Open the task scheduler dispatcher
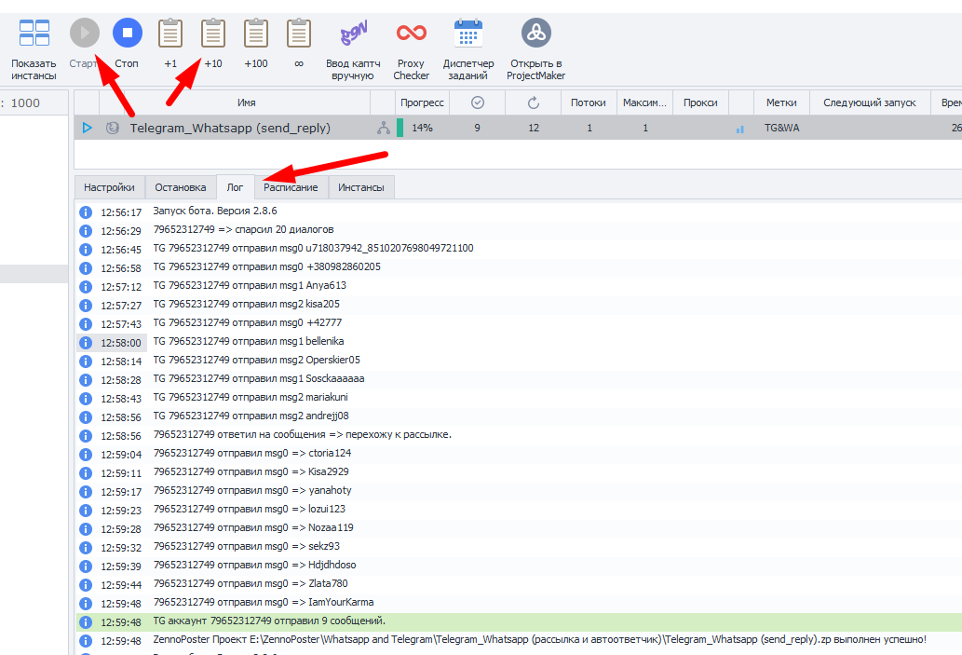Image resolution: width=962 pixels, height=655 pixels. click(x=468, y=34)
